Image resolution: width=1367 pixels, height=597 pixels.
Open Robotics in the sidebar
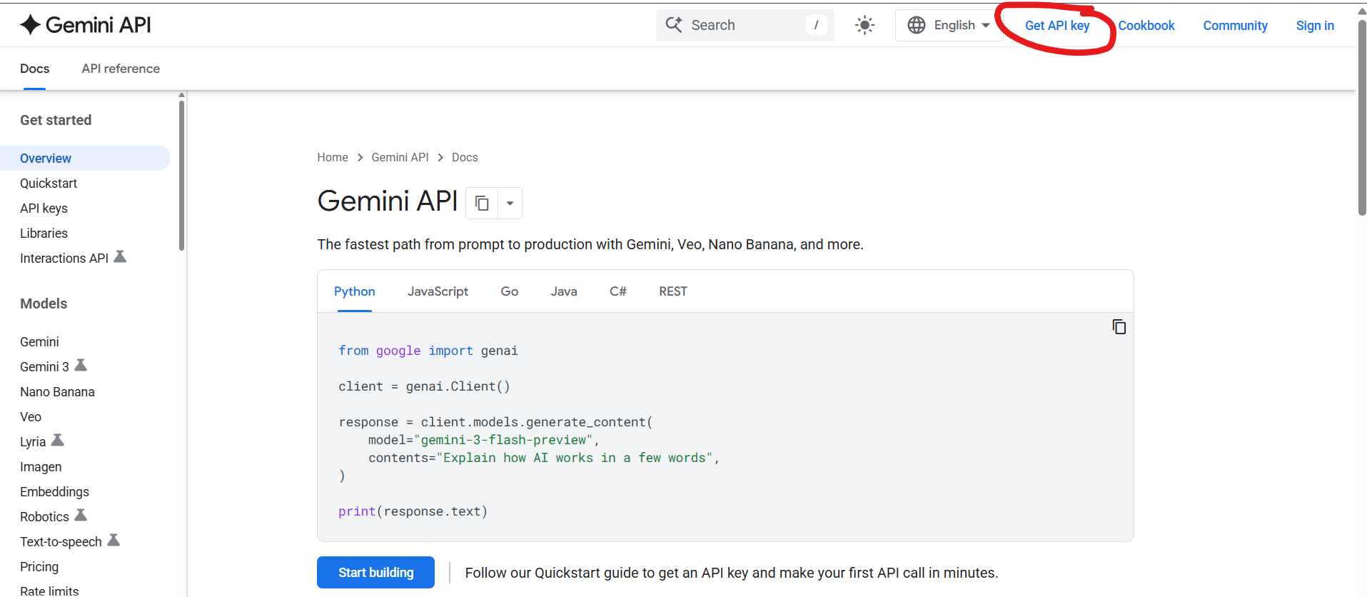tap(44, 517)
